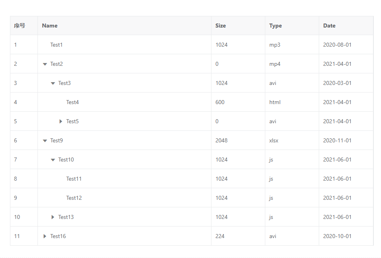Click the 2048 size cell
Screen dimensions: 381x258
[221, 140]
